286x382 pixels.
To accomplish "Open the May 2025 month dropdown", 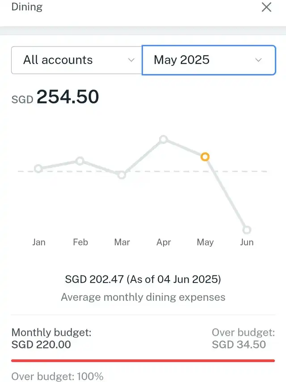I will click(x=208, y=60).
